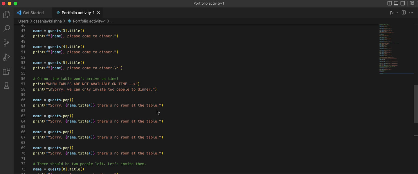Open the Source Control view
Screen dimensions: 418x174
tap(6, 43)
